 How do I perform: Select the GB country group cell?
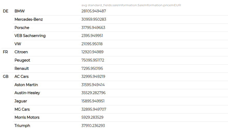click(6, 77)
